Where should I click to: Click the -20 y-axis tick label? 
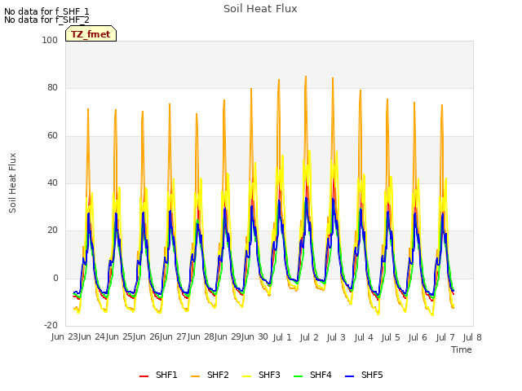[x=51, y=326]
